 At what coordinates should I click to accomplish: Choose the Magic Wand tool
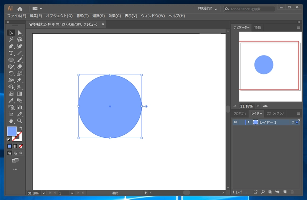[11, 40]
